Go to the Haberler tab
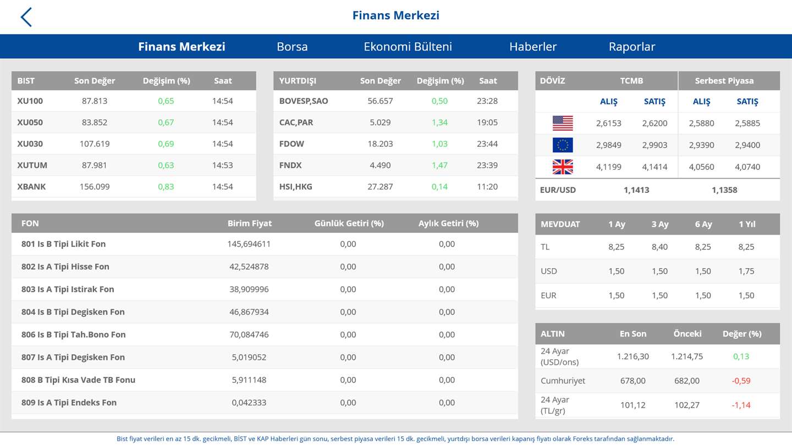This screenshot has width=792, height=445. [x=533, y=47]
